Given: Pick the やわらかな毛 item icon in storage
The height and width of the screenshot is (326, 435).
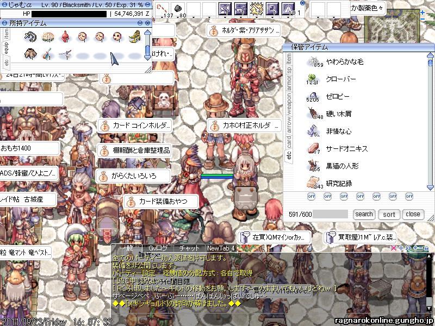Looking at the screenshot, I should [314, 62].
